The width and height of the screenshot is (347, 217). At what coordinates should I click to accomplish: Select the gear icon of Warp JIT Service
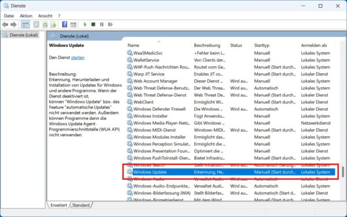coord(130,74)
